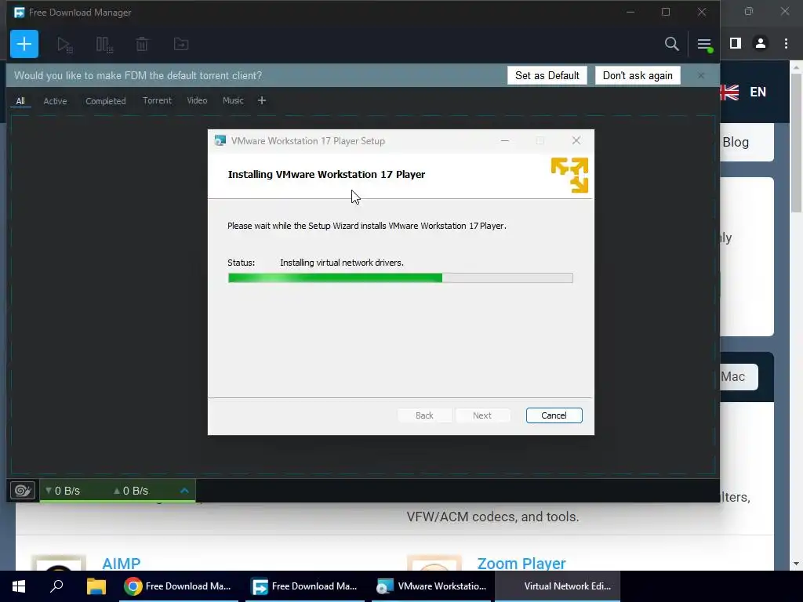Image resolution: width=803 pixels, height=602 pixels.
Task: Switch to the Active tab
Action: click(55, 101)
